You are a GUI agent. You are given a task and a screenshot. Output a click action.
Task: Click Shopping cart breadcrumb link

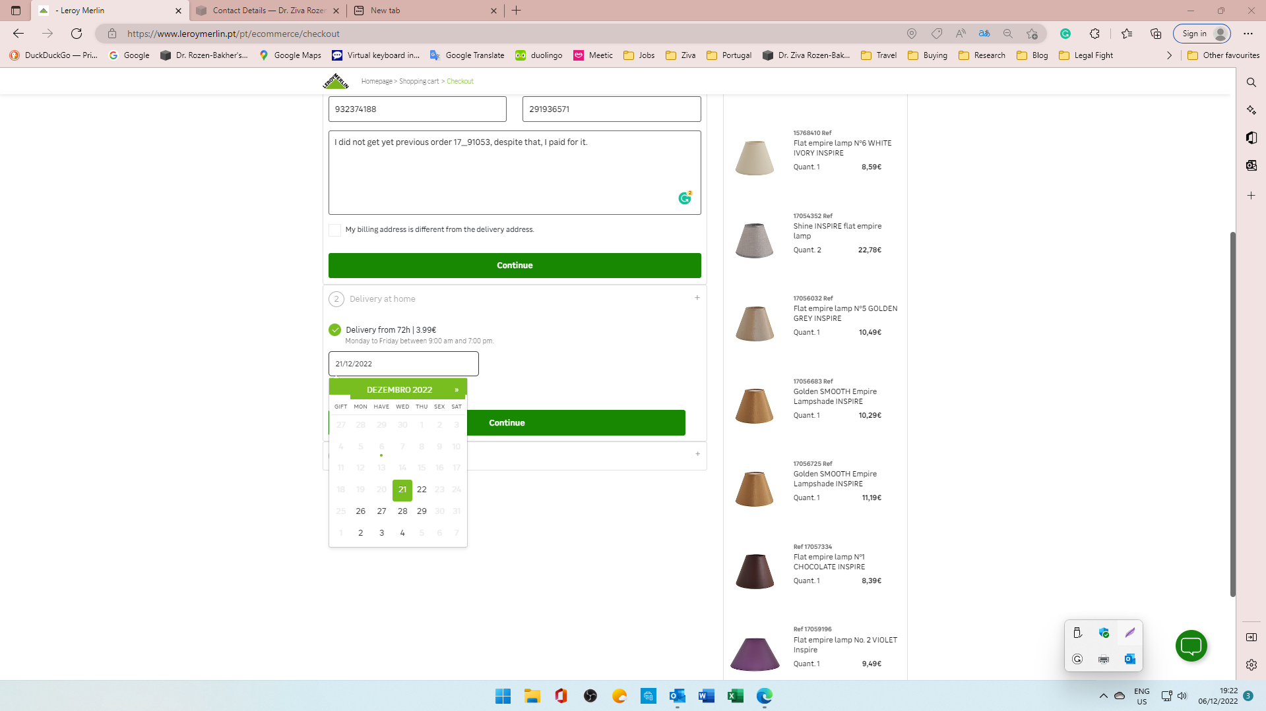click(419, 81)
